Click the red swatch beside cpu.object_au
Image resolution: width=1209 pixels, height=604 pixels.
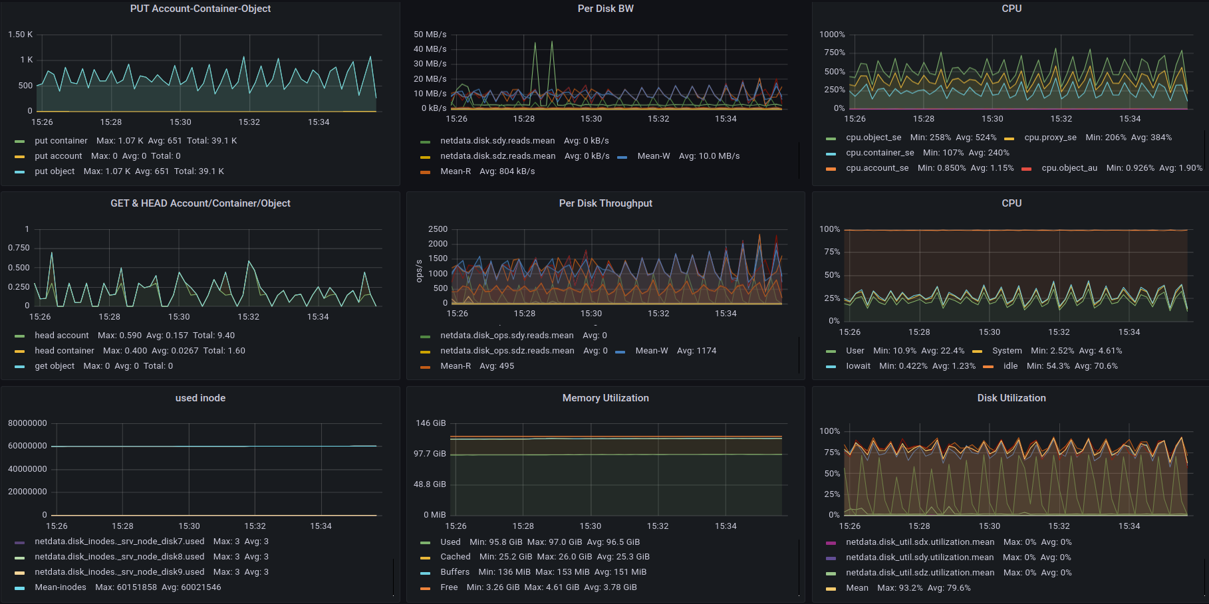coord(1027,169)
